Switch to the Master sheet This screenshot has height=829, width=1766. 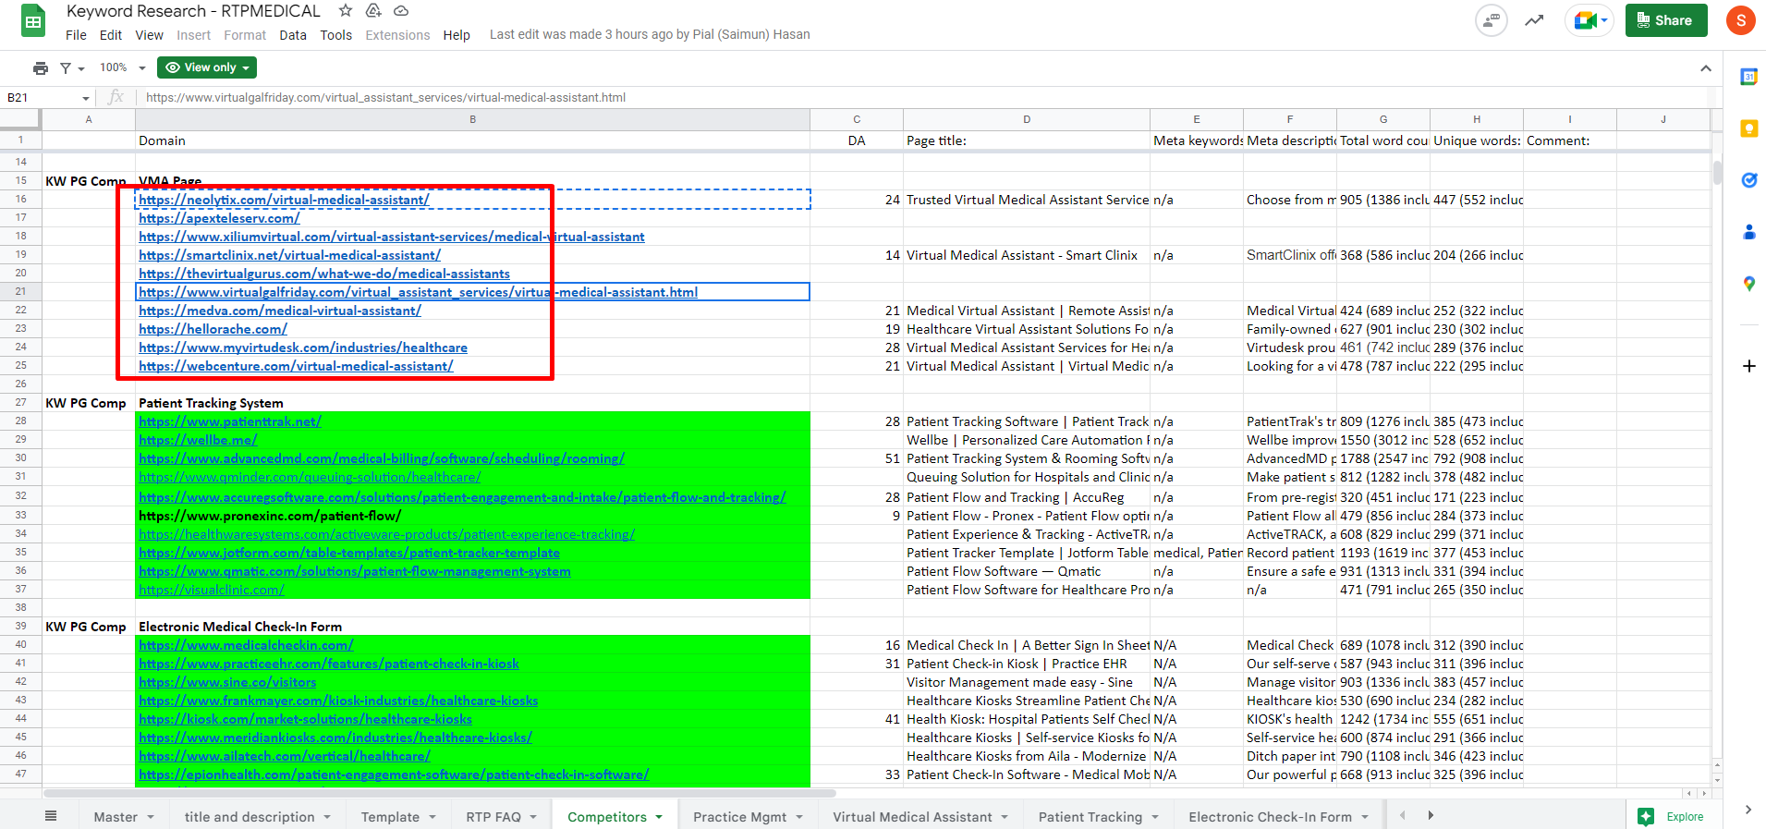click(116, 817)
